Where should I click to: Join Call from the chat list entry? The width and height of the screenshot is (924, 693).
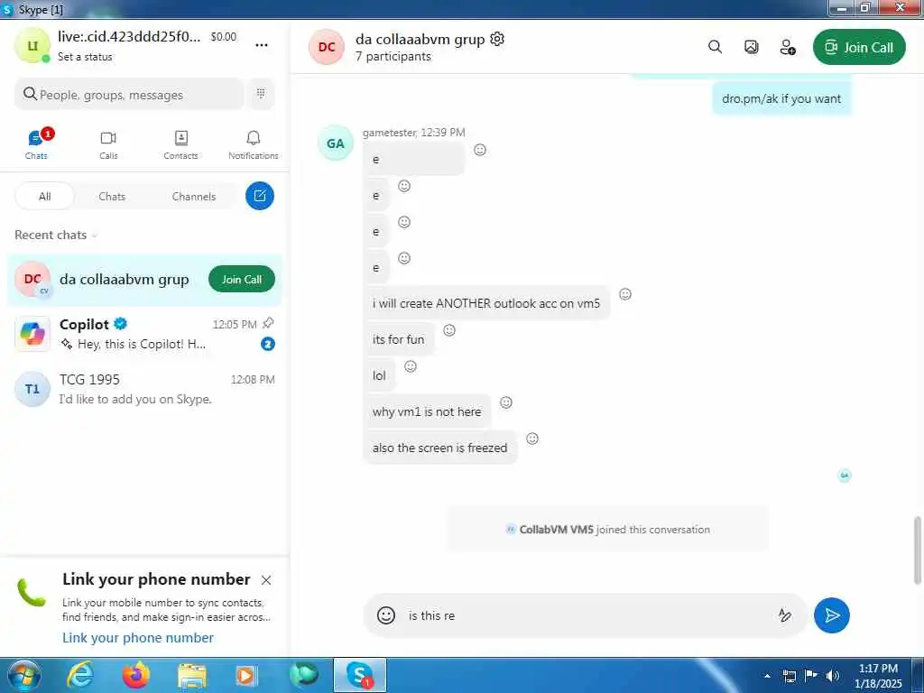242,280
